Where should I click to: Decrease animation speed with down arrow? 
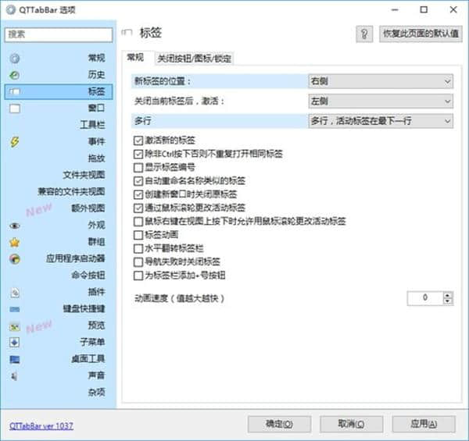[x=448, y=301]
